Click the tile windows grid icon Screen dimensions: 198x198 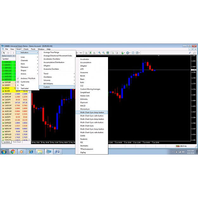click(x=108, y=53)
